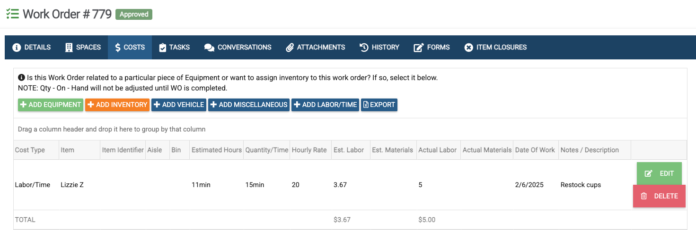Sort by Date Of Work column header

tap(535, 150)
